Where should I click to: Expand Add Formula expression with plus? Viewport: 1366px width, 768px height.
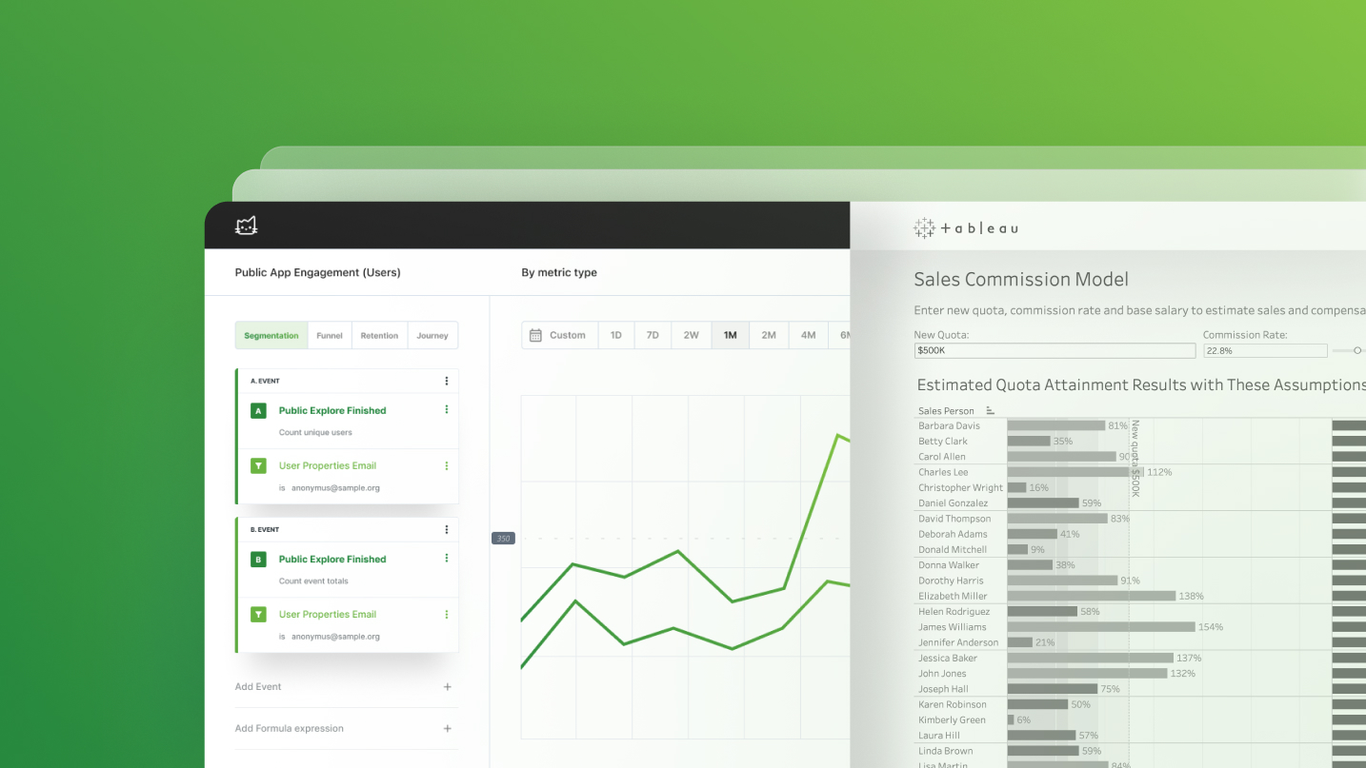click(x=447, y=729)
